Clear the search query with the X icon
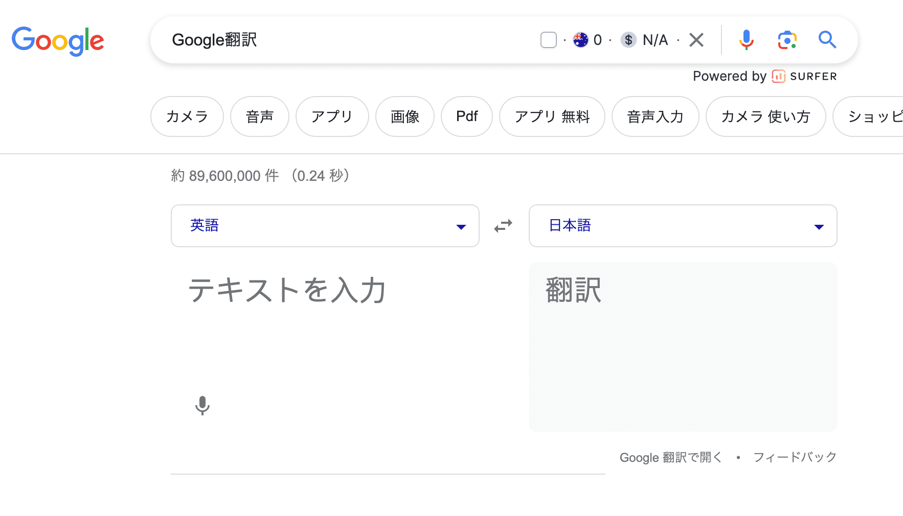Viewport: 903px width, 516px height. coord(696,39)
